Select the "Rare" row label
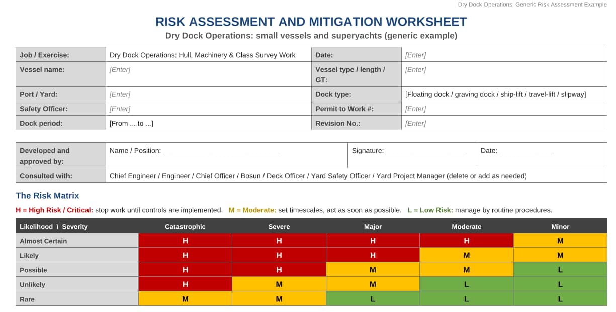616x312 pixels. pyautogui.click(x=77, y=299)
